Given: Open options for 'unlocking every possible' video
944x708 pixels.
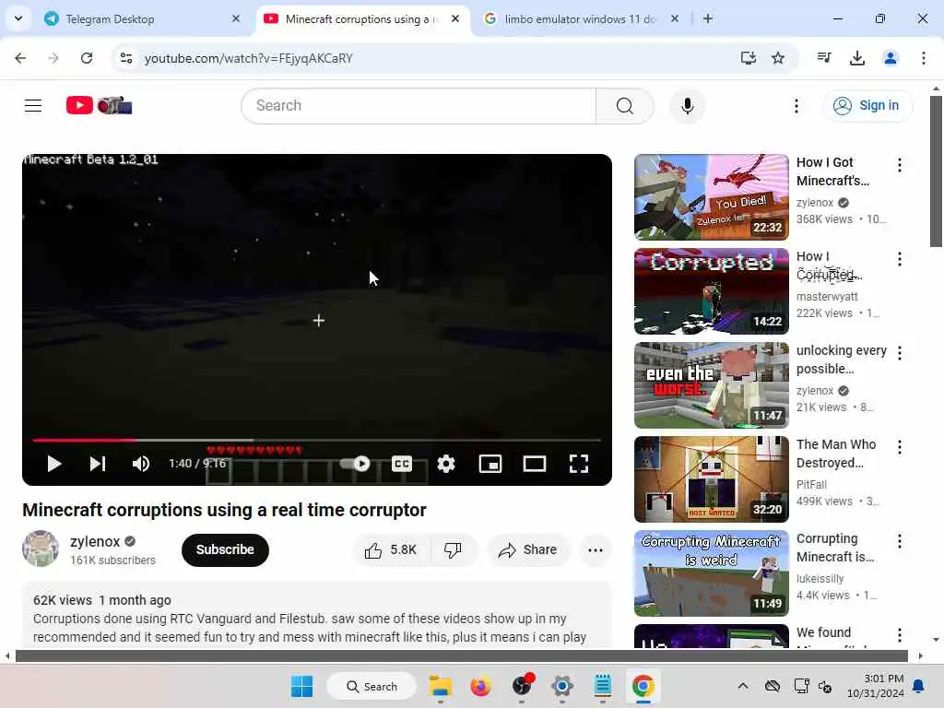Looking at the screenshot, I should pos(900,353).
